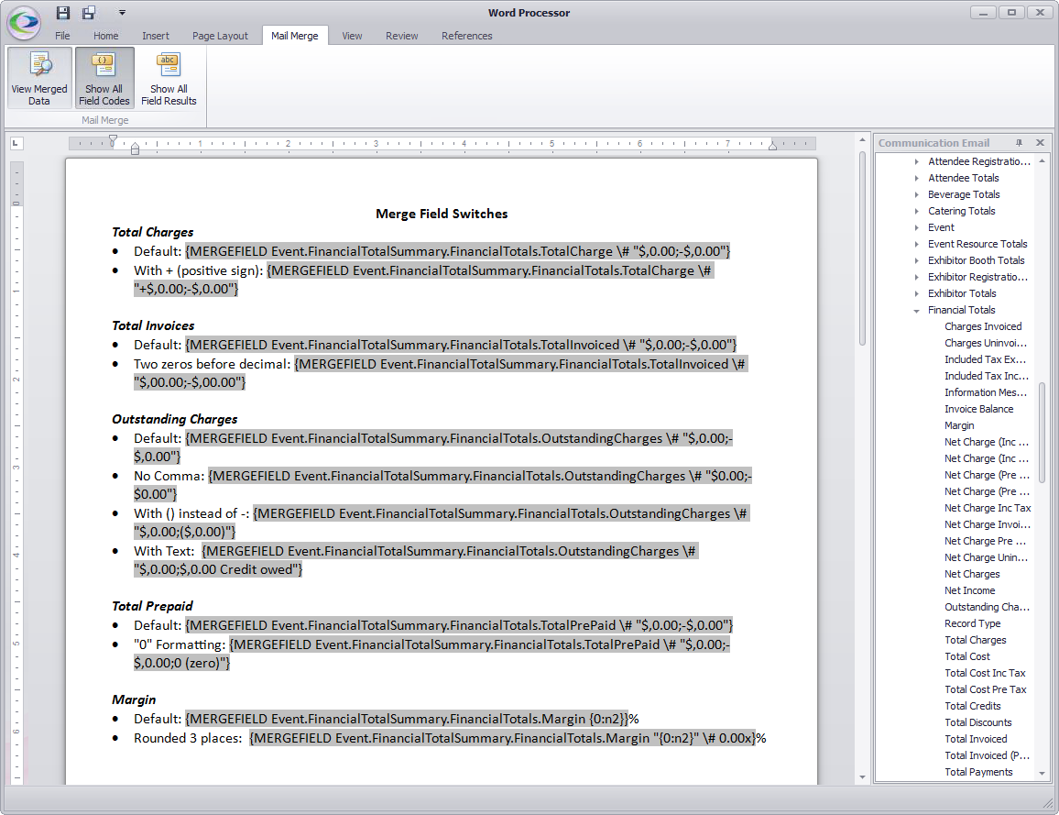Click the Merge Field Switches title
The height and width of the screenshot is (815, 1059).
442,214
